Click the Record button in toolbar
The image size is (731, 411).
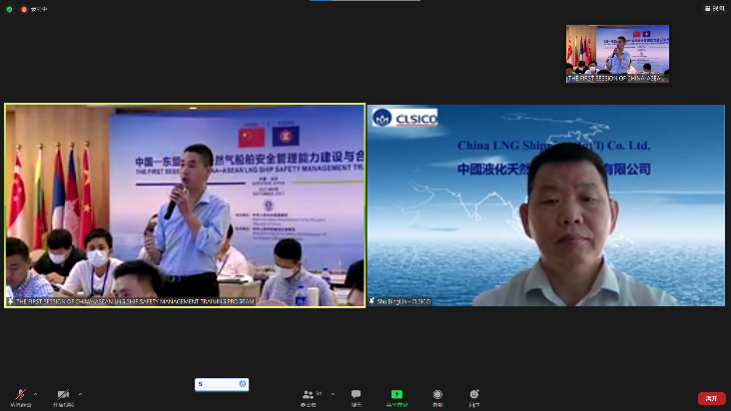(x=437, y=397)
